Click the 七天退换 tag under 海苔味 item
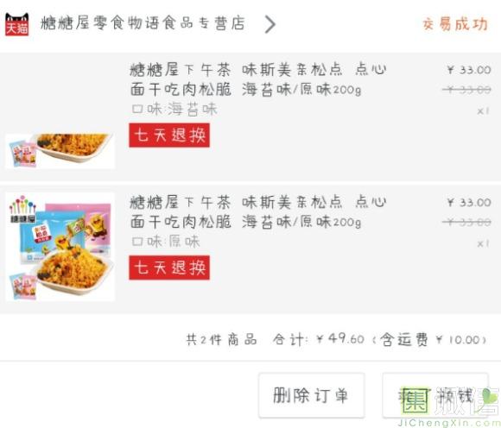Screen dimensions: 501x428 coord(169,135)
